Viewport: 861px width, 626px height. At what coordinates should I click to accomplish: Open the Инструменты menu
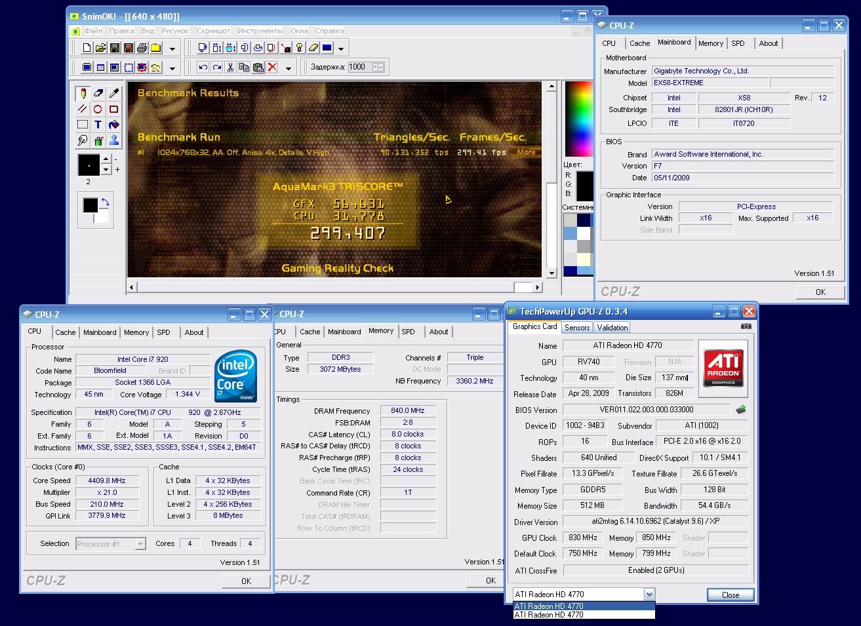click(260, 31)
